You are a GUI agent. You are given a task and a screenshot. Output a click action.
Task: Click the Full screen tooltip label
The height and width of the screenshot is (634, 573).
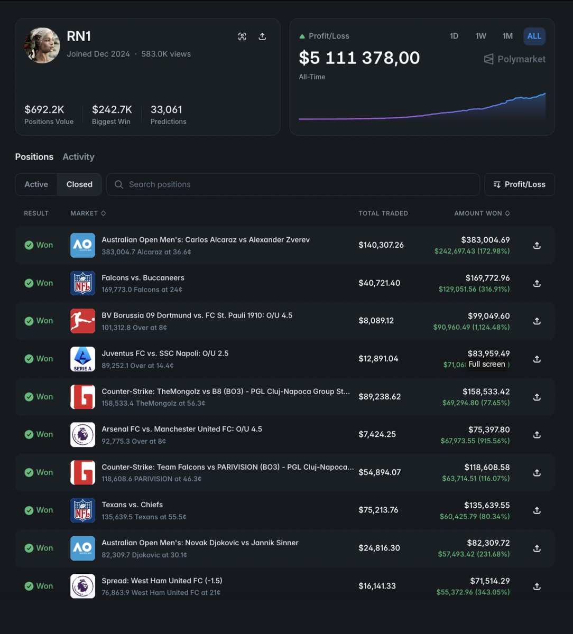[487, 364]
